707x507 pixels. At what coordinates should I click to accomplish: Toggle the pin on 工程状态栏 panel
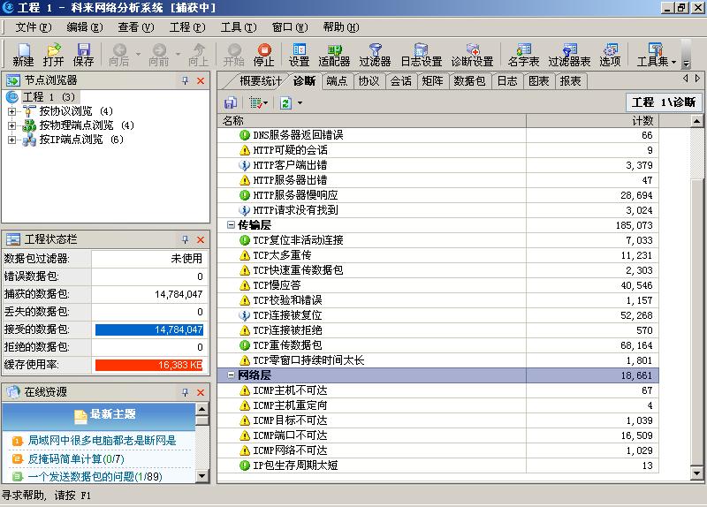[x=186, y=239]
